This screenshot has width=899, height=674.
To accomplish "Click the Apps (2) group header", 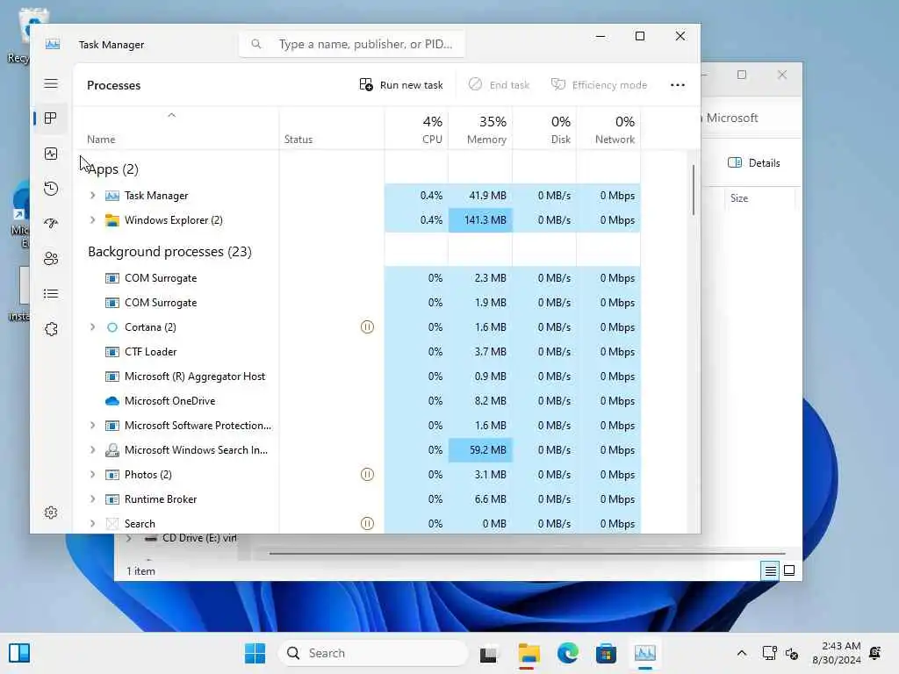I will point(113,169).
